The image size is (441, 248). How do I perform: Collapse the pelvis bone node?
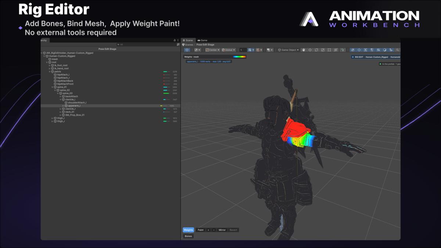coord(50,72)
